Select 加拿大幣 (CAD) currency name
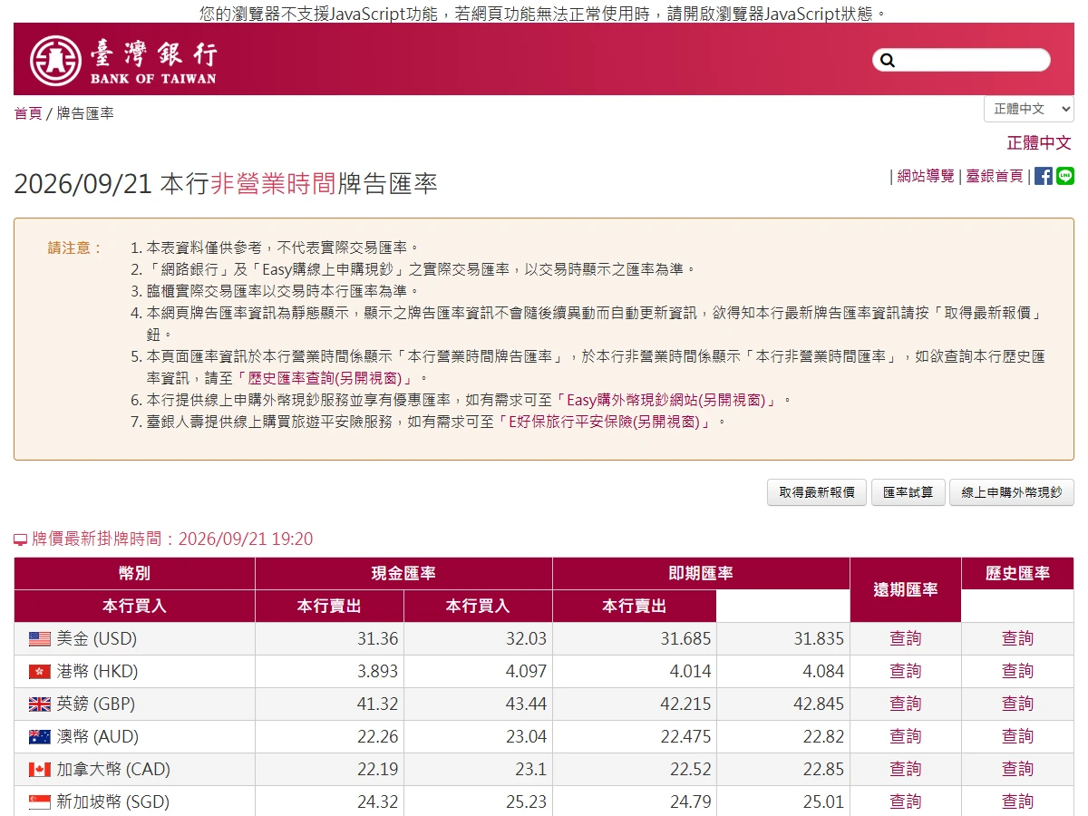Screen dimensions: 1088x816 [x=113, y=769]
